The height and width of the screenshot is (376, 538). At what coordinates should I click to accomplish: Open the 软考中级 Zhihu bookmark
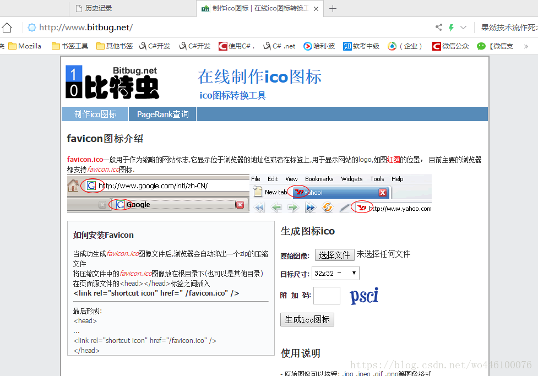pyautogui.click(x=361, y=46)
